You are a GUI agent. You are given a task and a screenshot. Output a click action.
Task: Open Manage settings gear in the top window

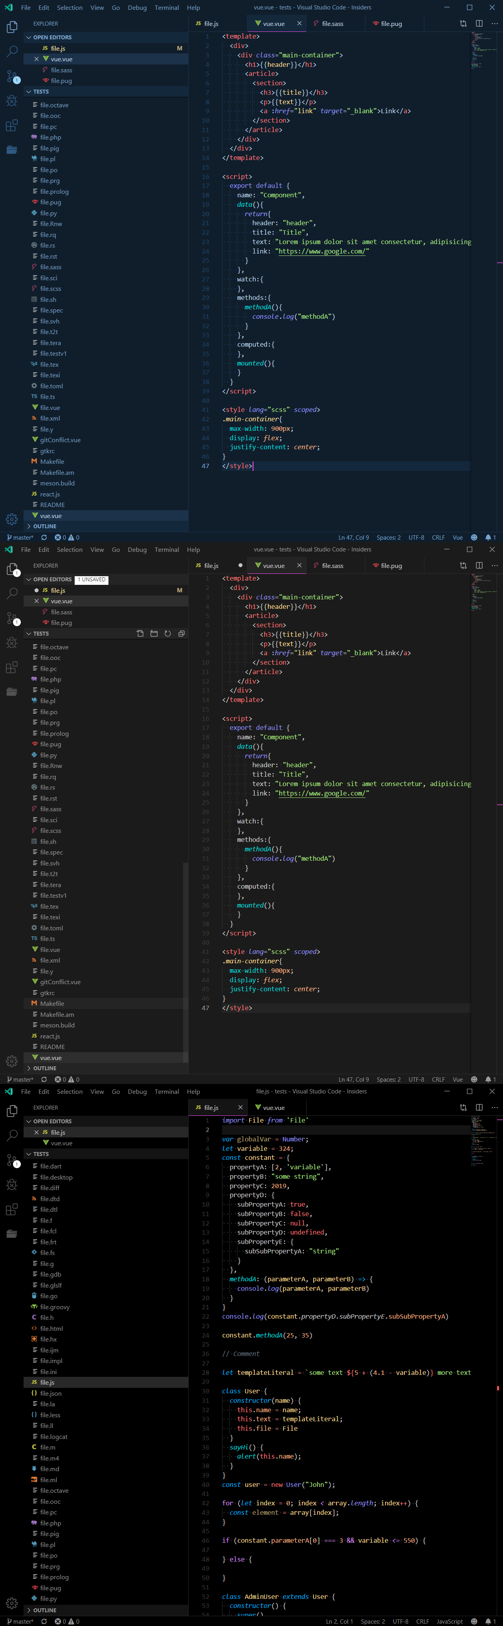(11, 519)
